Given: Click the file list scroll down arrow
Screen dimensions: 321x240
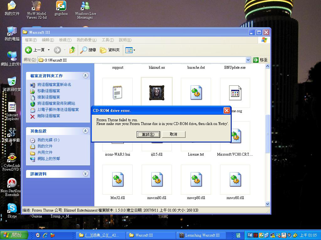Looking at the screenshot, I should [x=267, y=204].
